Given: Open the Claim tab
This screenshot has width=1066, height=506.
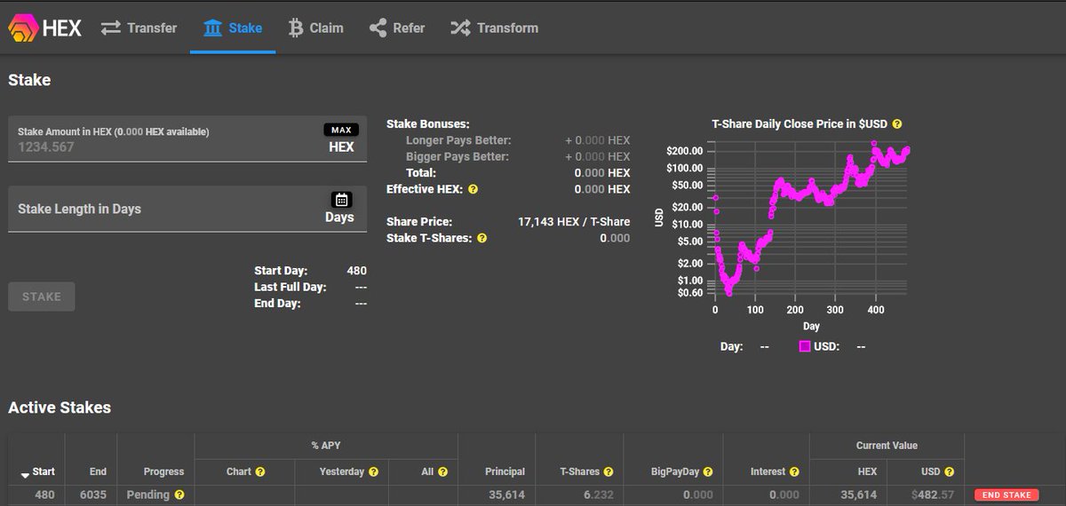Looking at the screenshot, I should 316,28.
